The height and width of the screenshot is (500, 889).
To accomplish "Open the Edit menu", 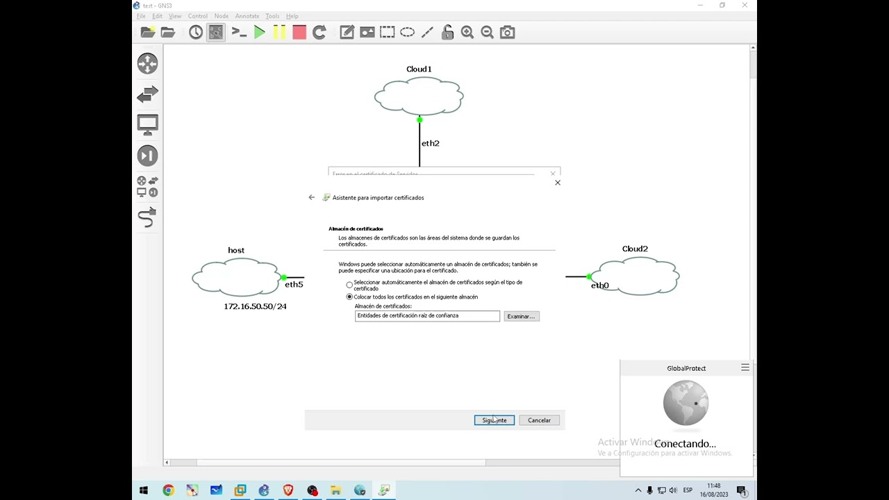I will tap(158, 16).
